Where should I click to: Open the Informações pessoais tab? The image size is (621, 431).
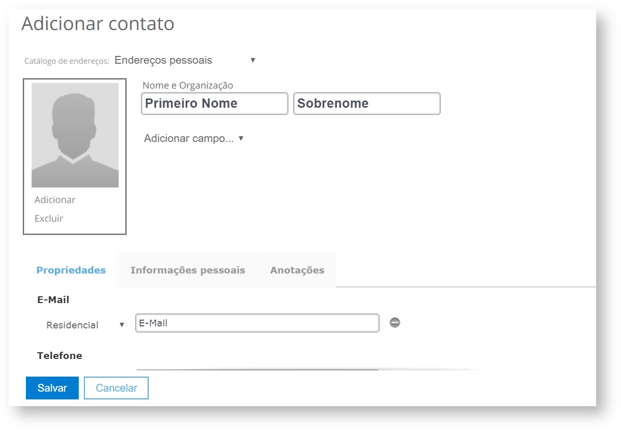click(x=187, y=270)
